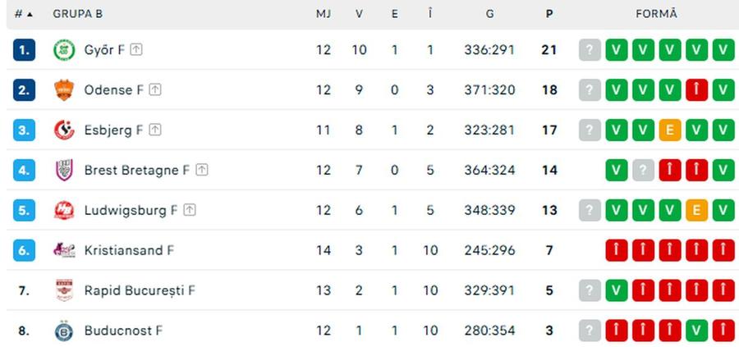Open the Rapid București F team page

(140, 290)
